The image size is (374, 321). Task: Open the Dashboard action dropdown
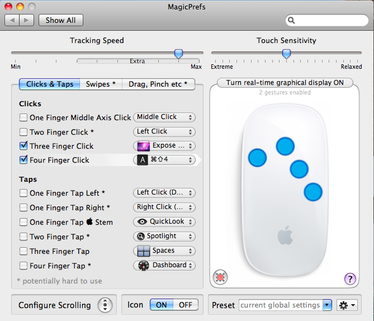click(164, 266)
